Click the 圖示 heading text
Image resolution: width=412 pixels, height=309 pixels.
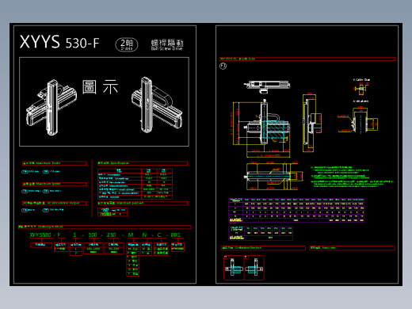[x=100, y=87]
